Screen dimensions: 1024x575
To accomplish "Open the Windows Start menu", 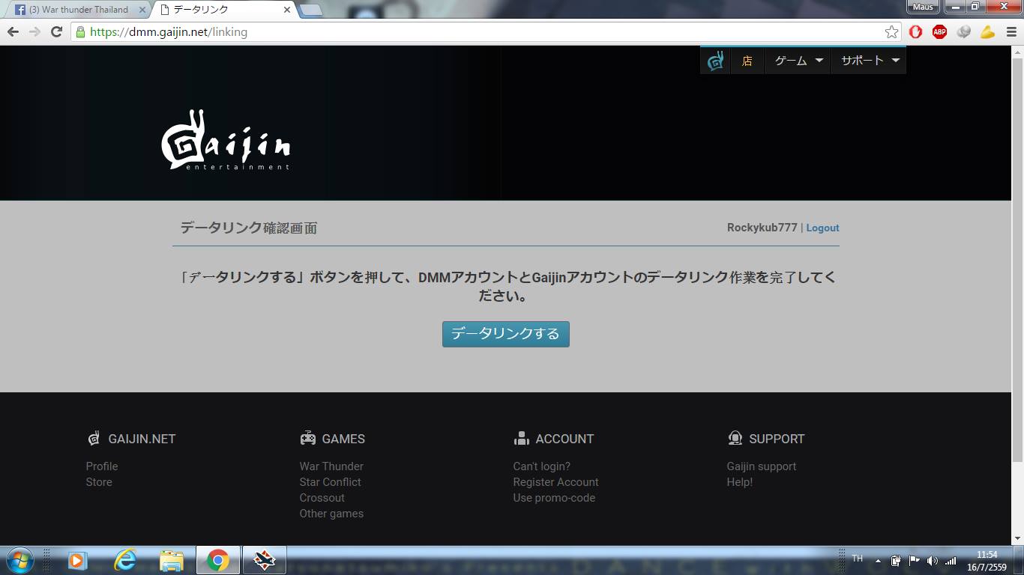I will tap(19, 560).
